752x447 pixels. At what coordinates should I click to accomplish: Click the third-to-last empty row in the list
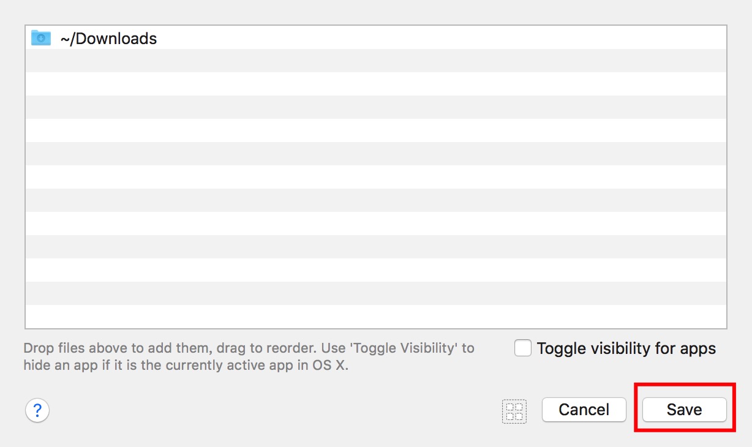(376, 270)
